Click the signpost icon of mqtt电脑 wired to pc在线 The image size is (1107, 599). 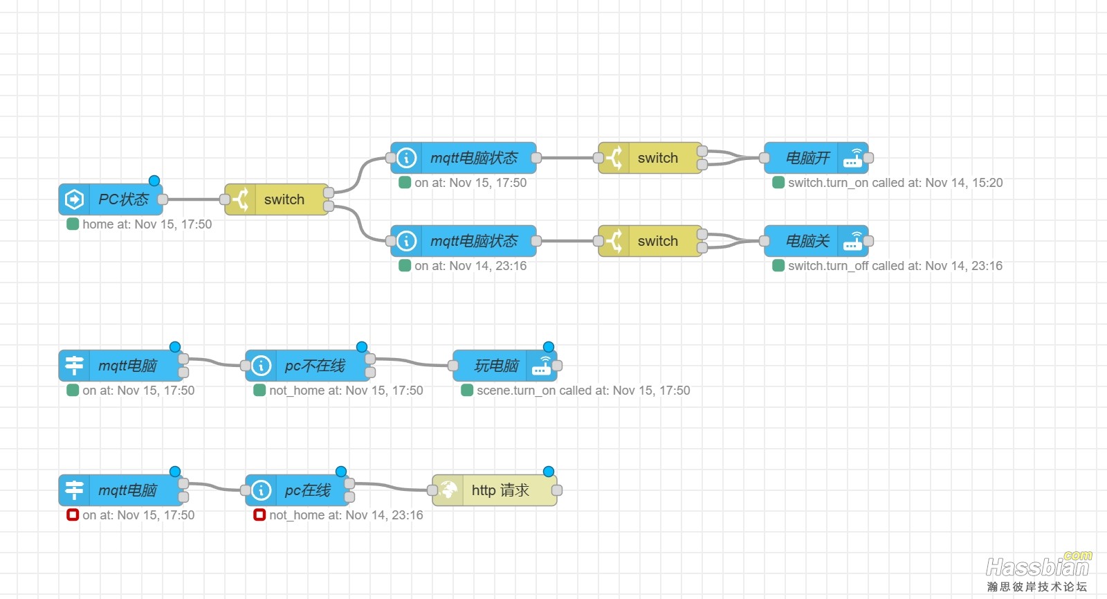(x=74, y=490)
